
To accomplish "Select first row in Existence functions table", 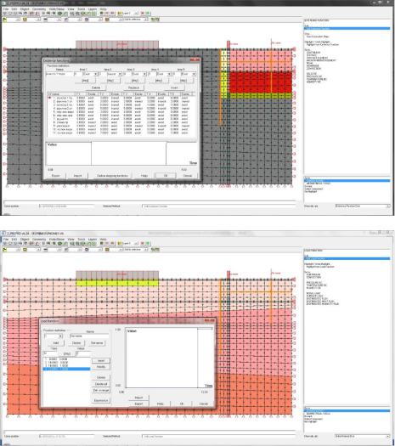I will [121, 98].
